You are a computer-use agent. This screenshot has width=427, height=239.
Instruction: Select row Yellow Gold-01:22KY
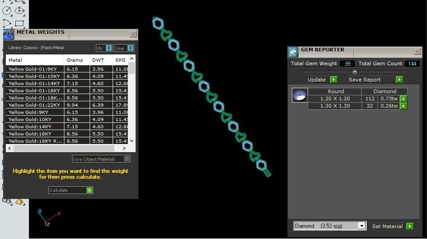coord(67,105)
